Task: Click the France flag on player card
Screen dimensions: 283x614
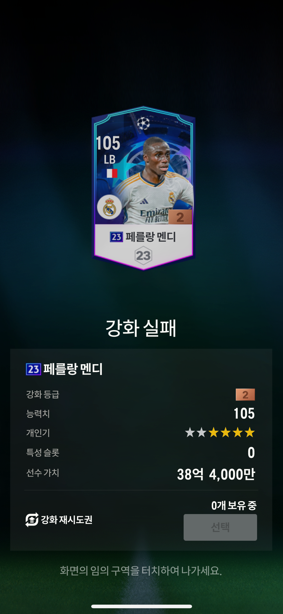Action: pyautogui.click(x=111, y=173)
